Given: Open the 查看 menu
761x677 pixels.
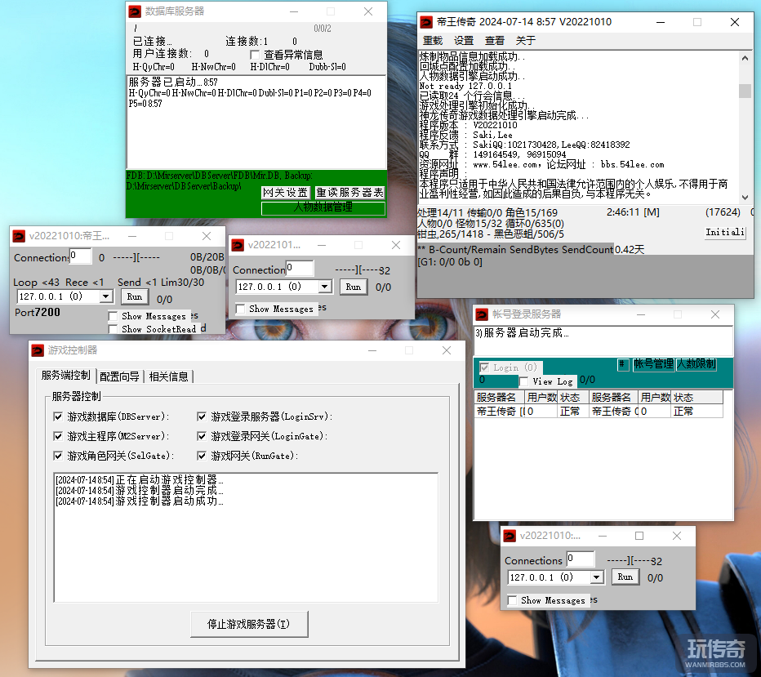Looking at the screenshot, I should tap(495, 41).
